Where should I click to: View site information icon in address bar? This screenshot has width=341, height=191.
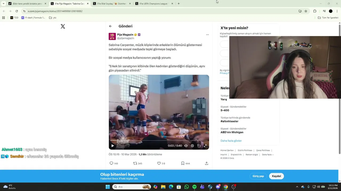(x=24, y=11)
